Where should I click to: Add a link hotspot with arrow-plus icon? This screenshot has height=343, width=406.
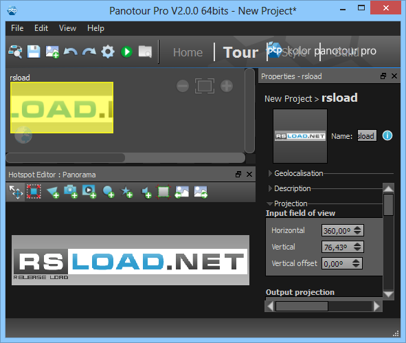coord(53,192)
